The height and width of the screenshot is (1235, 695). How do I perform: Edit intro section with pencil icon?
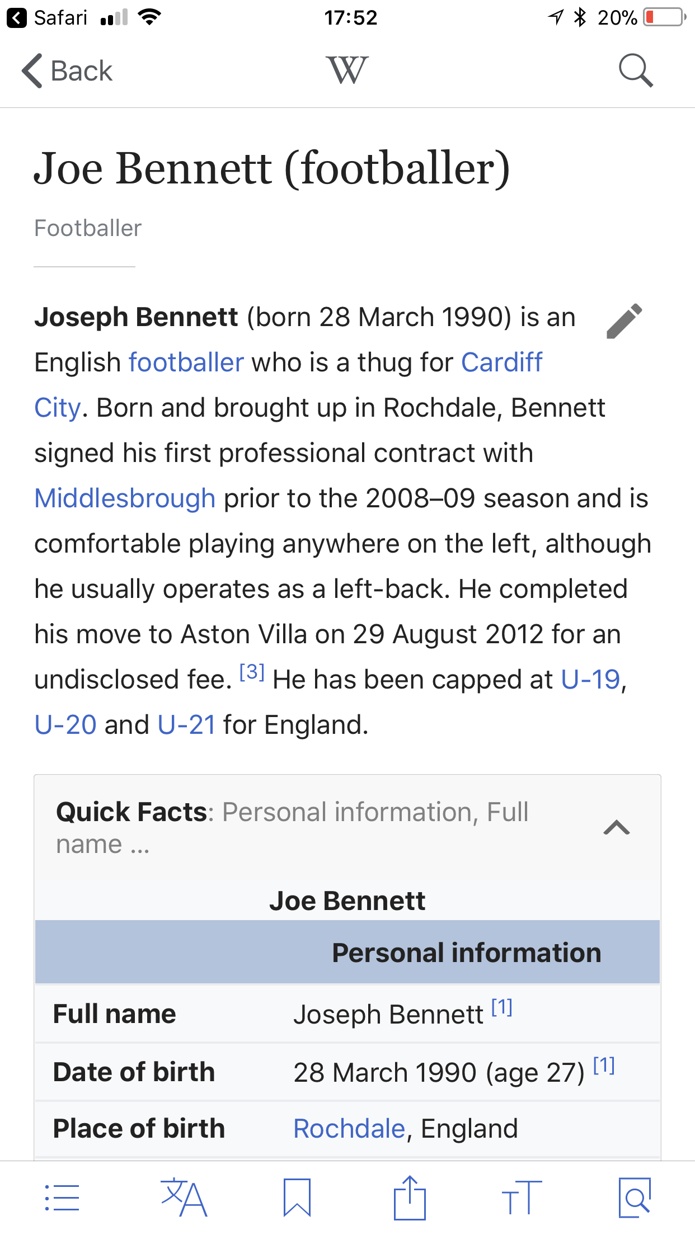coord(624,321)
